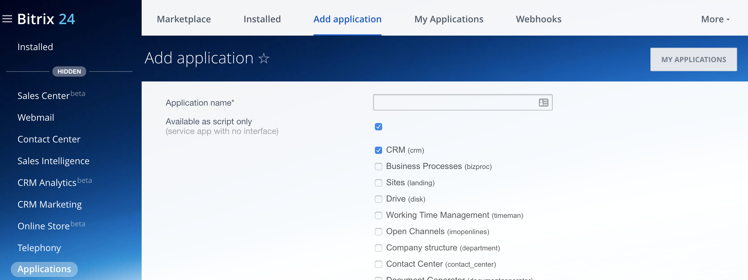The image size is (748, 280).
Task: Open CRM Analytics beta sidebar item
Action: pyautogui.click(x=55, y=182)
